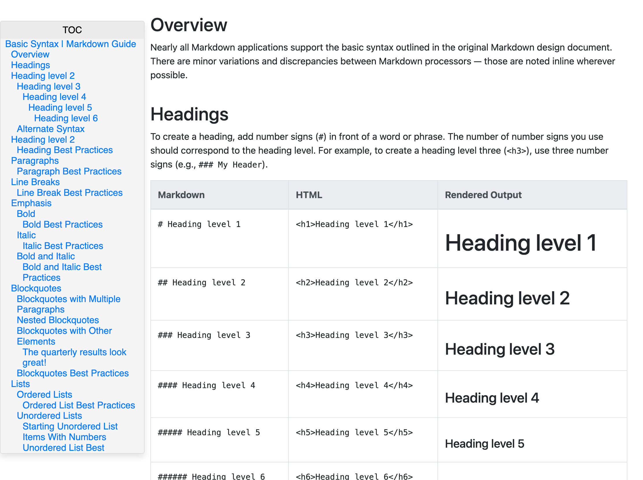Go to Line Breaks section
The image size is (643, 480).
coord(35,182)
